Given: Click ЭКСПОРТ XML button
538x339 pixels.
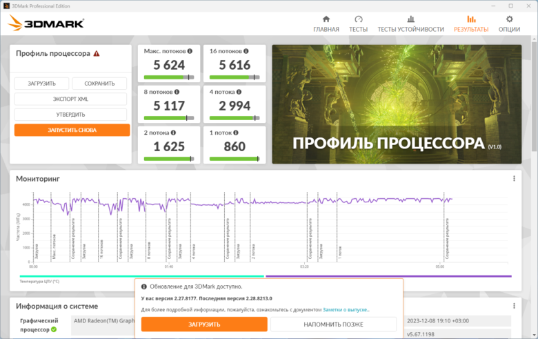Looking at the screenshot, I should [70, 99].
